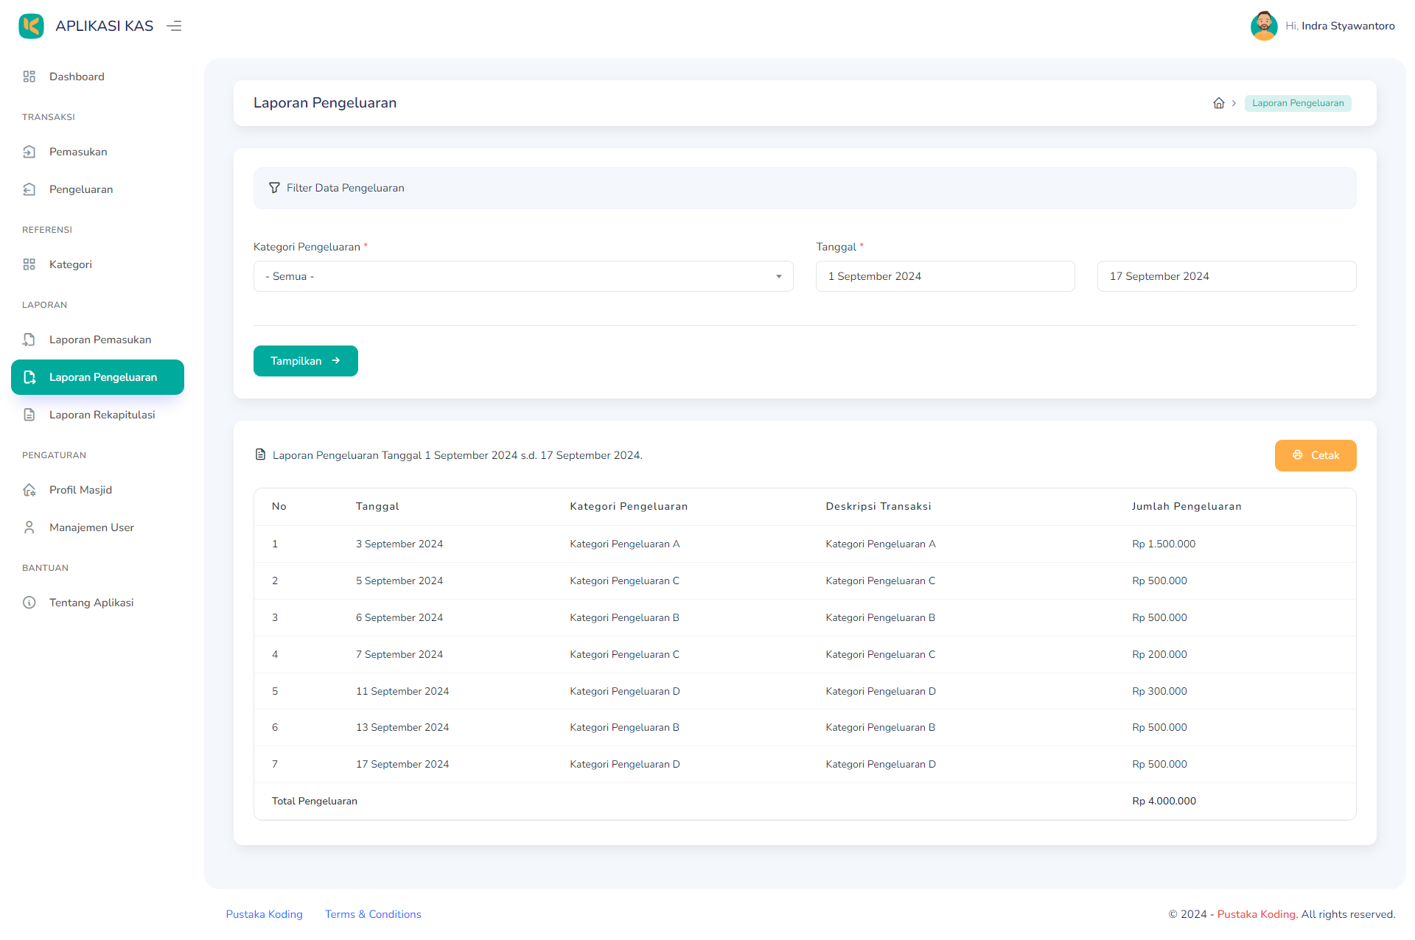Select Laporan Pengeluaran breadcrumb chip
The image size is (1415, 940).
coord(1297,103)
